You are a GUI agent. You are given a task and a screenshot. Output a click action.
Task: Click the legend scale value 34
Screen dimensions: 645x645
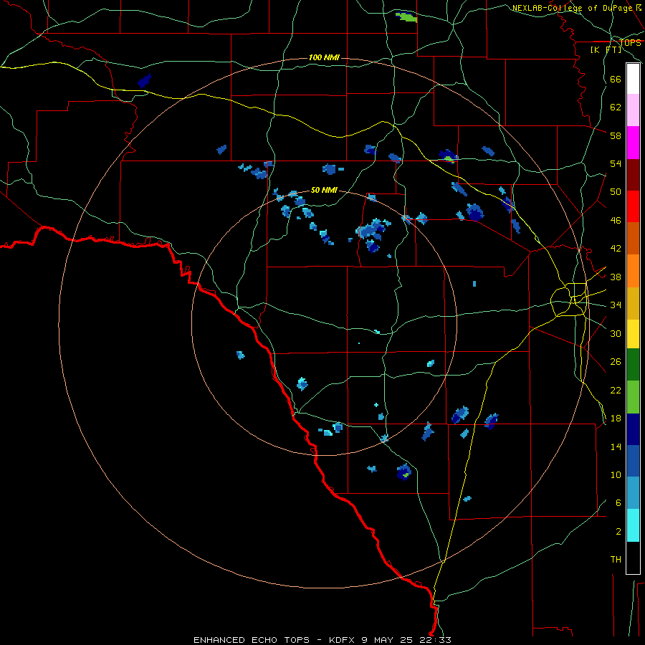(x=616, y=305)
